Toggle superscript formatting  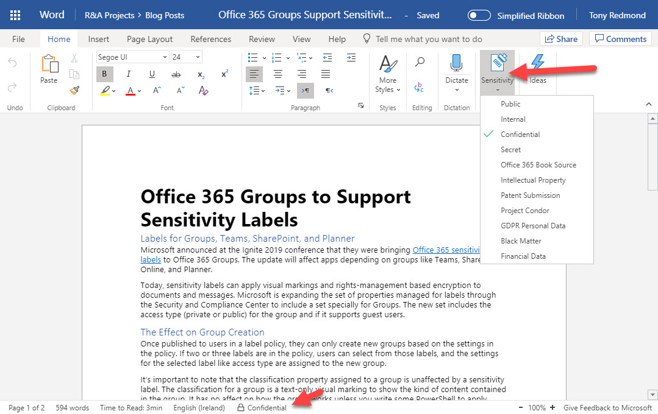[x=225, y=74]
